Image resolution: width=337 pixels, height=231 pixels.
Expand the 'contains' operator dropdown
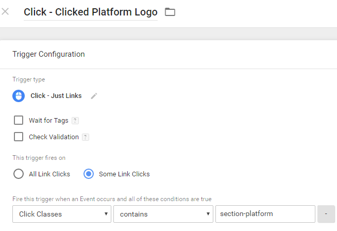point(163,213)
